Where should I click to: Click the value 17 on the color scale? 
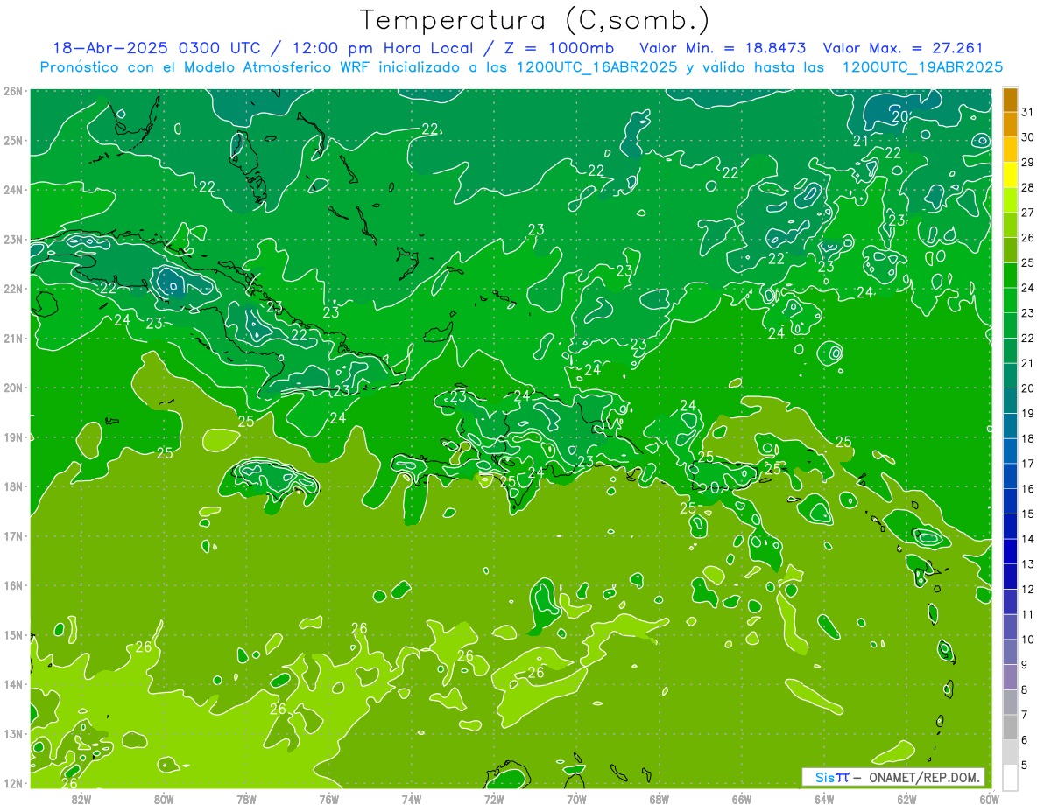pos(1027,464)
